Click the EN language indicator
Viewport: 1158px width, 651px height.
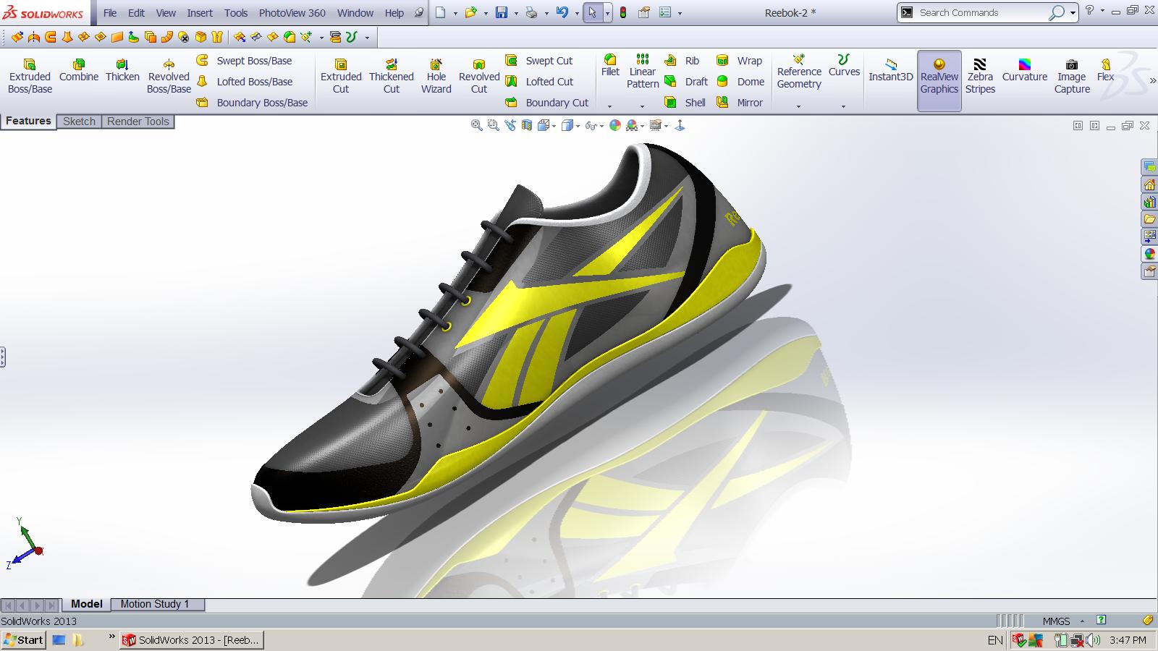pos(995,640)
